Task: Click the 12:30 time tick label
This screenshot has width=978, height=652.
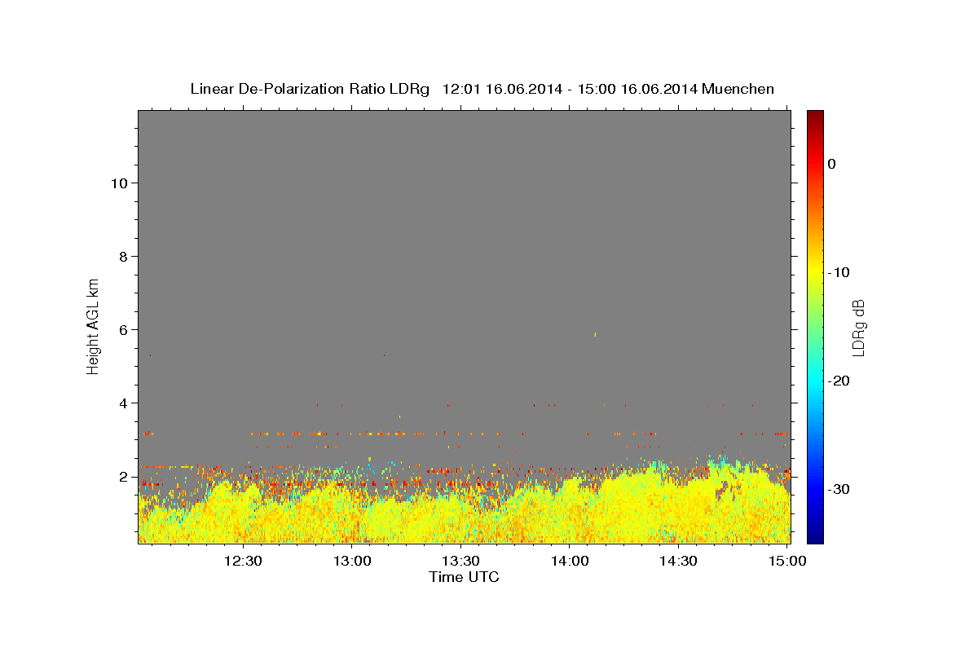Action: 244,561
